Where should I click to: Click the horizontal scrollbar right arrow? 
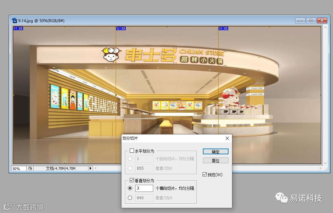320,168
